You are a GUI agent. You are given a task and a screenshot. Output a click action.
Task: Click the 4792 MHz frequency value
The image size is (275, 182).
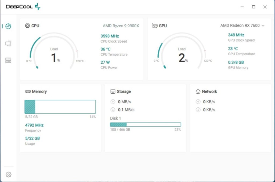(34, 125)
